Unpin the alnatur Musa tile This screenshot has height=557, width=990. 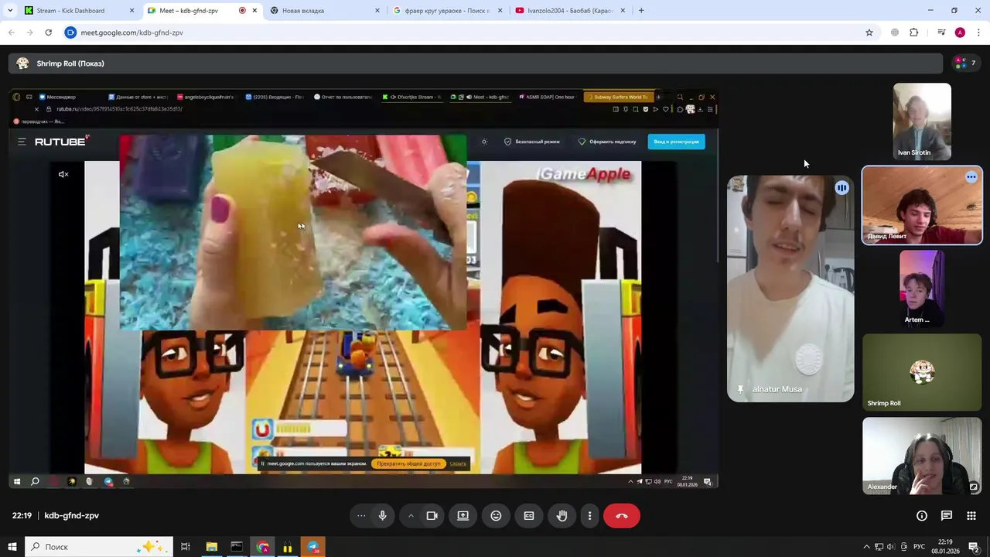click(740, 389)
